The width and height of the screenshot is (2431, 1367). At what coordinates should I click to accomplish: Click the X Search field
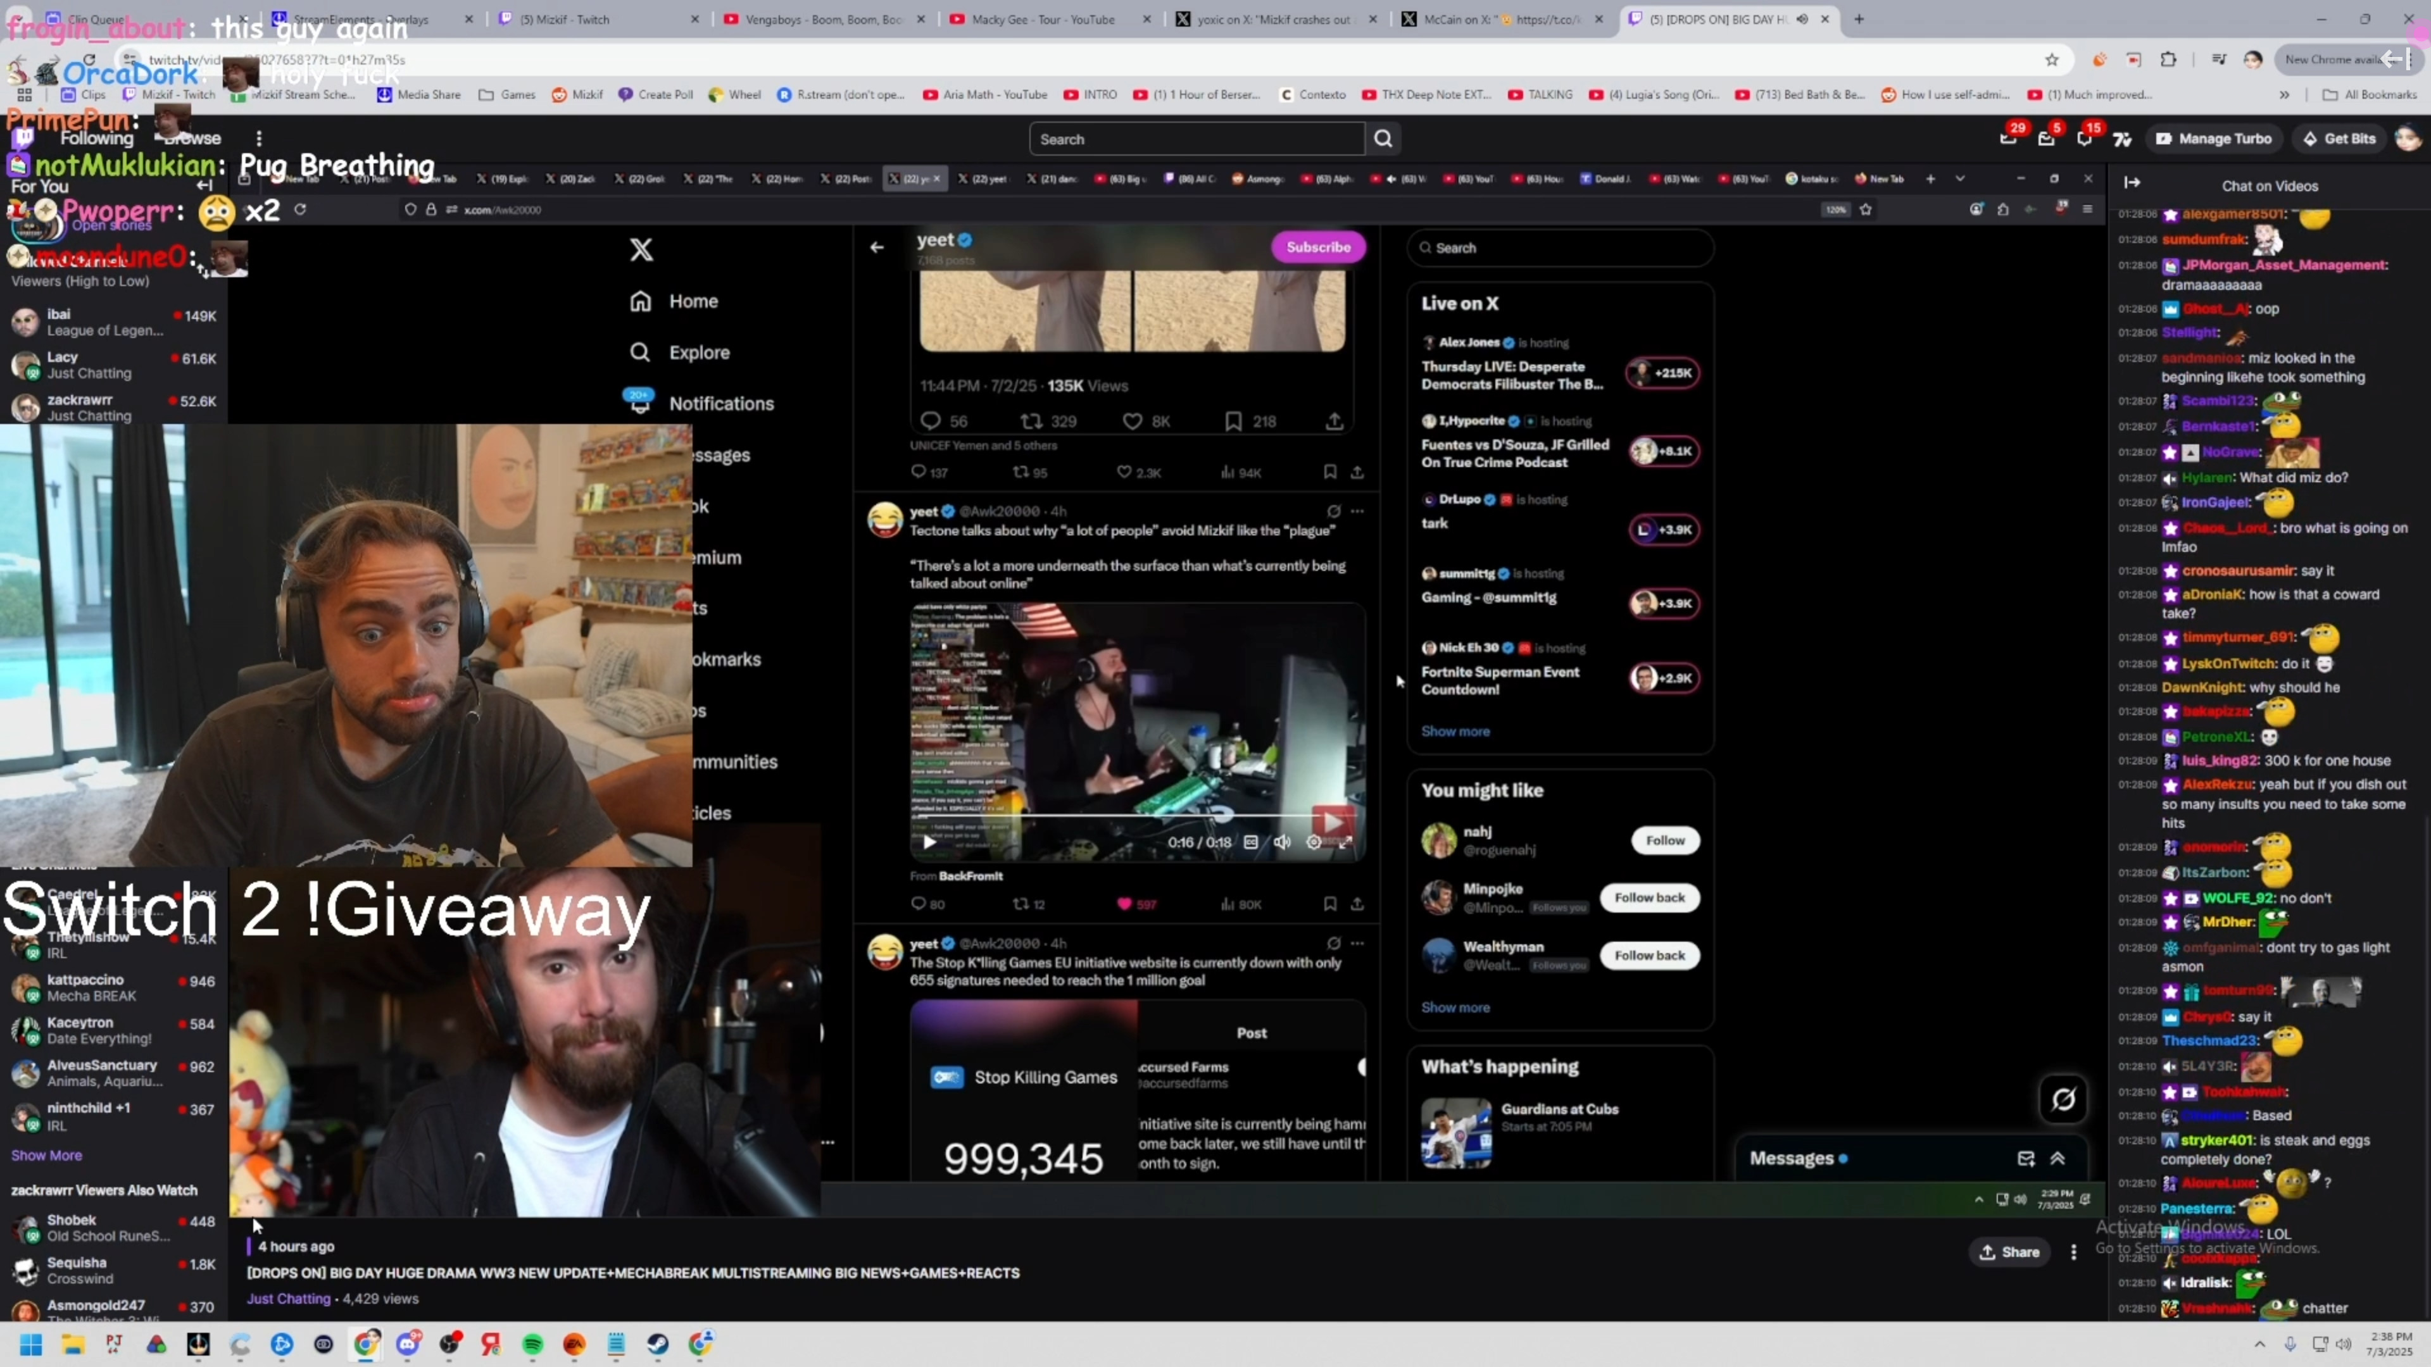coord(1560,248)
